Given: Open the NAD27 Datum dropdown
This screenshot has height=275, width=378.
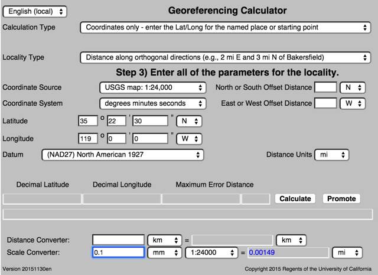Looking at the screenshot, I should pos(122,155).
